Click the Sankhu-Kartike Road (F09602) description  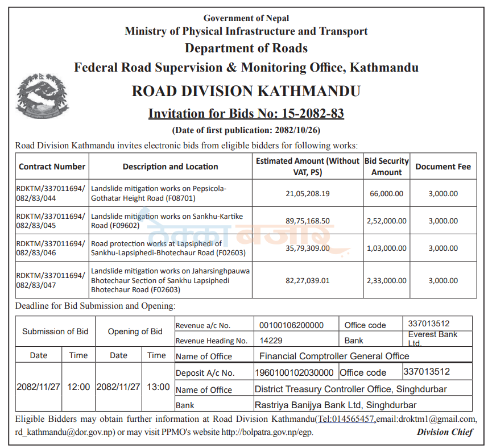tap(167, 221)
